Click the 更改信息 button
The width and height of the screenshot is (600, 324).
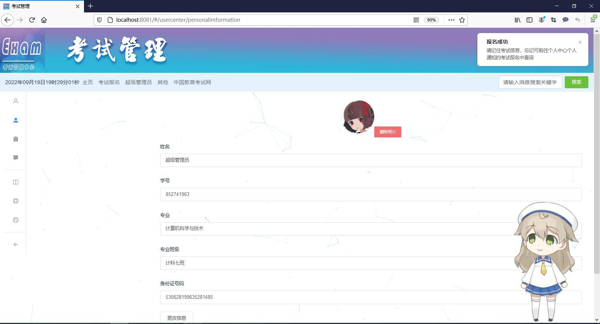click(x=177, y=318)
